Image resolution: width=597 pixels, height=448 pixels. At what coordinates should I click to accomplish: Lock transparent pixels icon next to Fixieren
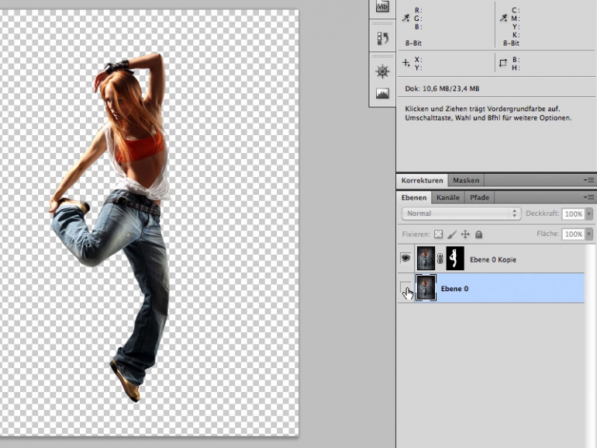[438, 234]
